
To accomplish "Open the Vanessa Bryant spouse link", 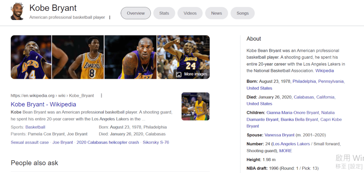I will (279, 135).
